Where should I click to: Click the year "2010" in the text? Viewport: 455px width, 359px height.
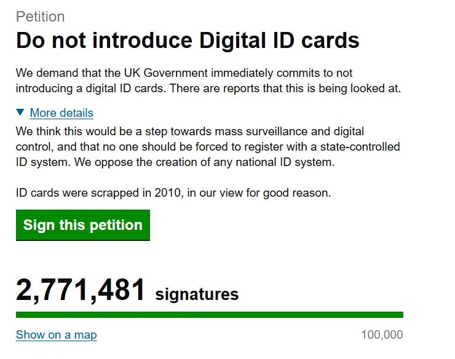click(x=169, y=193)
